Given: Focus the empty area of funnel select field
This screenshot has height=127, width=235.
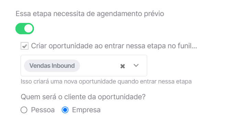Looking at the screenshot, I should pos(100,66).
